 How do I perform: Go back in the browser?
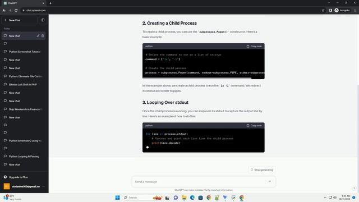point(4,10)
